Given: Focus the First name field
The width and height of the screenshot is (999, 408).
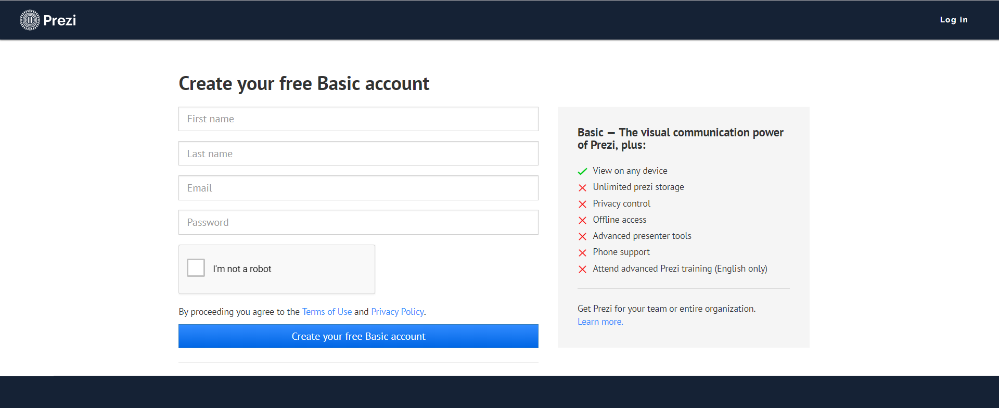Looking at the screenshot, I should point(358,119).
